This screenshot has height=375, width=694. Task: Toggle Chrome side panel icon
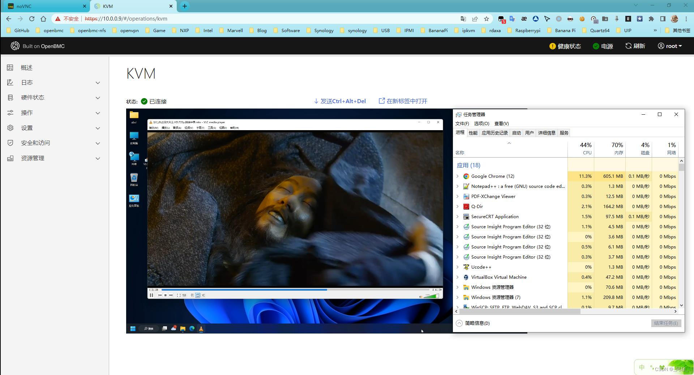coord(663,19)
